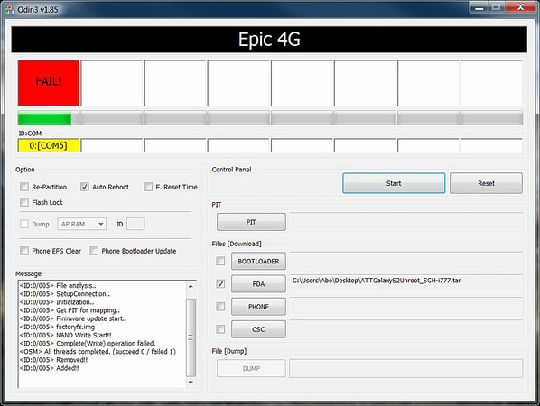Click the Odin3 app icon in title bar
This screenshot has width=540, height=406.
[x=9, y=9]
